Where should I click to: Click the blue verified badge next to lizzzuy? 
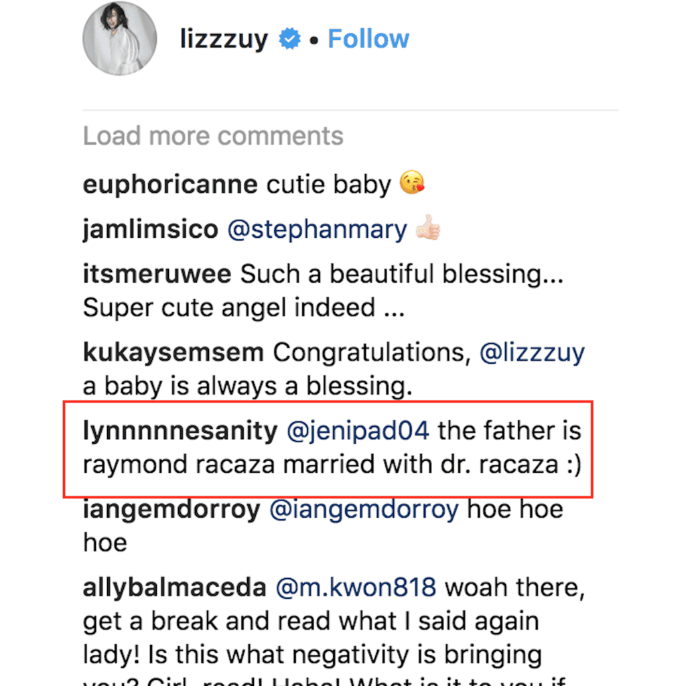[288, 39]
